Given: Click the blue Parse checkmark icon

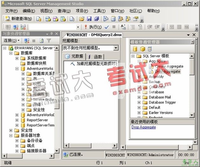Looking at the screenshot, I should pos(107,27).
